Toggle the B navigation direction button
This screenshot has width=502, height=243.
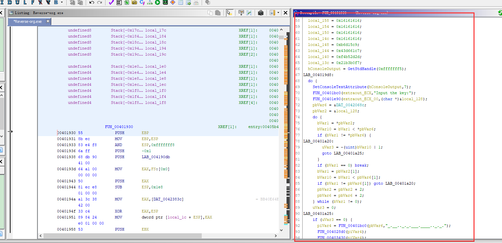pos(56,2)
